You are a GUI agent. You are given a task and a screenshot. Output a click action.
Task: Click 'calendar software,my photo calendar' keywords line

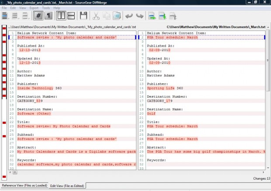point(76,164)
